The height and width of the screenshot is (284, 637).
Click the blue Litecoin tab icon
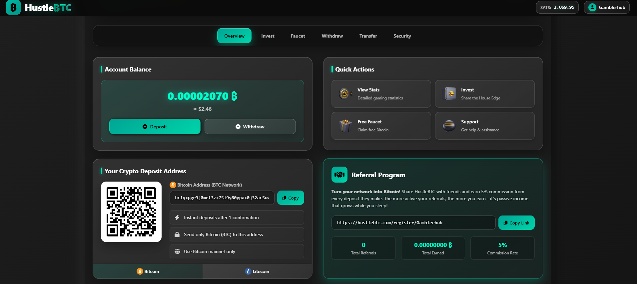[248, 271]
